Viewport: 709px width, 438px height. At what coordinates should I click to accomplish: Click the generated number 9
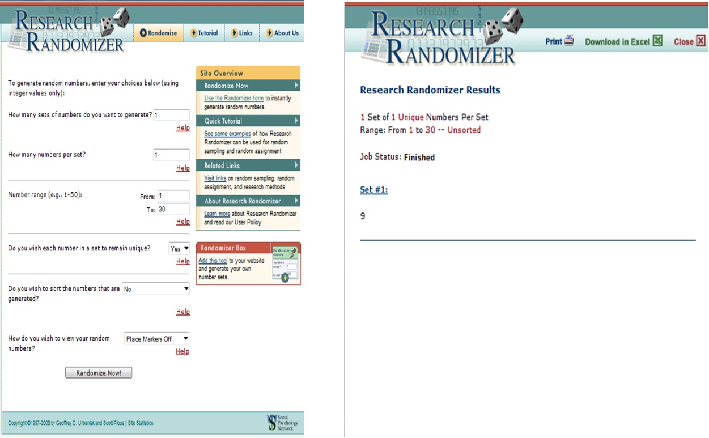point(363,216)
